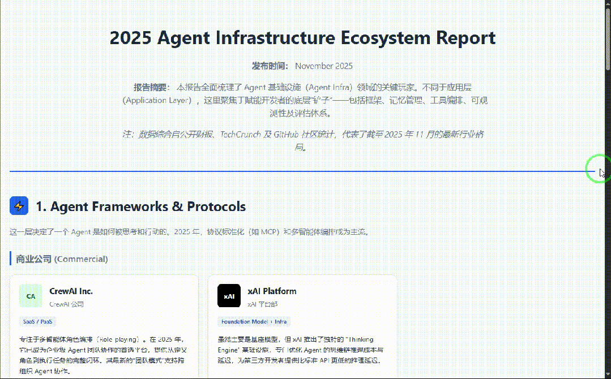Click the "发布时间:" label
The width and height of the screenshot is (611, 379).
click(x=270, y=66)
